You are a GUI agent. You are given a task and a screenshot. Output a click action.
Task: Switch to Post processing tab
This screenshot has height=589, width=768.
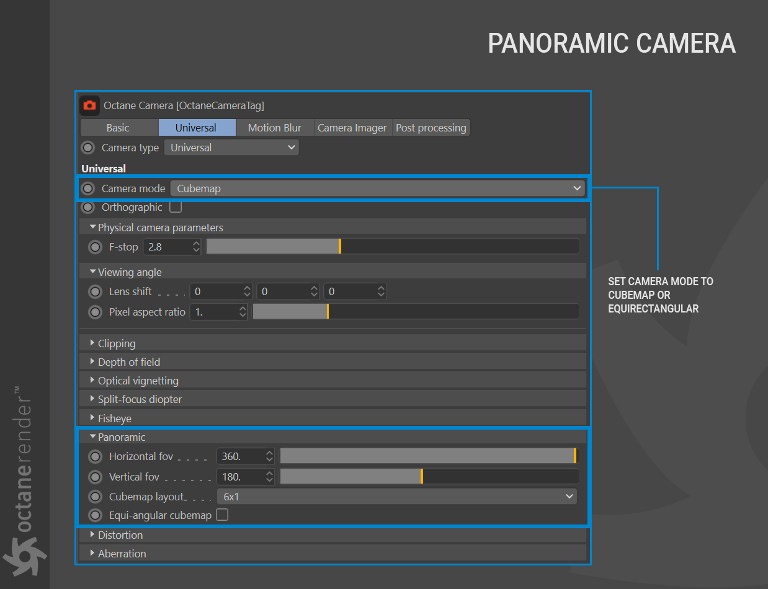tap(431, 128)
